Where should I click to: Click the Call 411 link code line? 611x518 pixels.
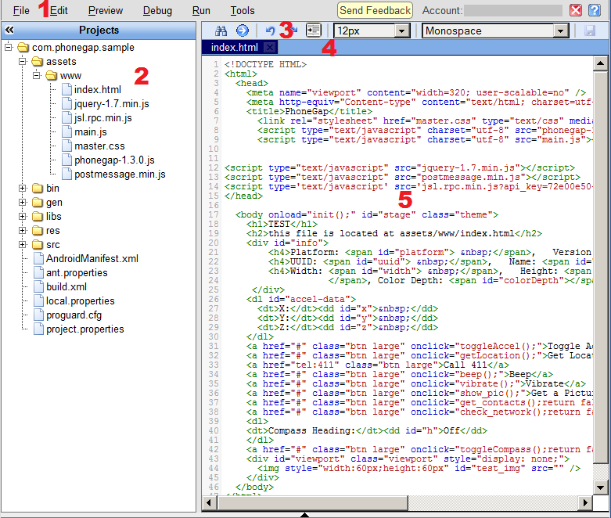click(378, 365)
